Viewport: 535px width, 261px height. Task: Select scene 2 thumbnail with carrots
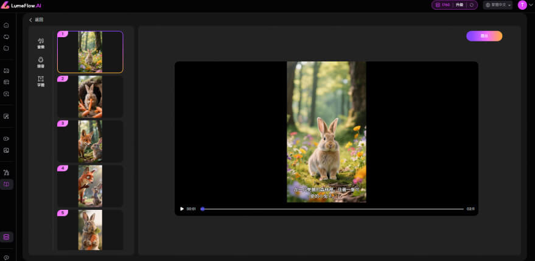click(90, 97)
